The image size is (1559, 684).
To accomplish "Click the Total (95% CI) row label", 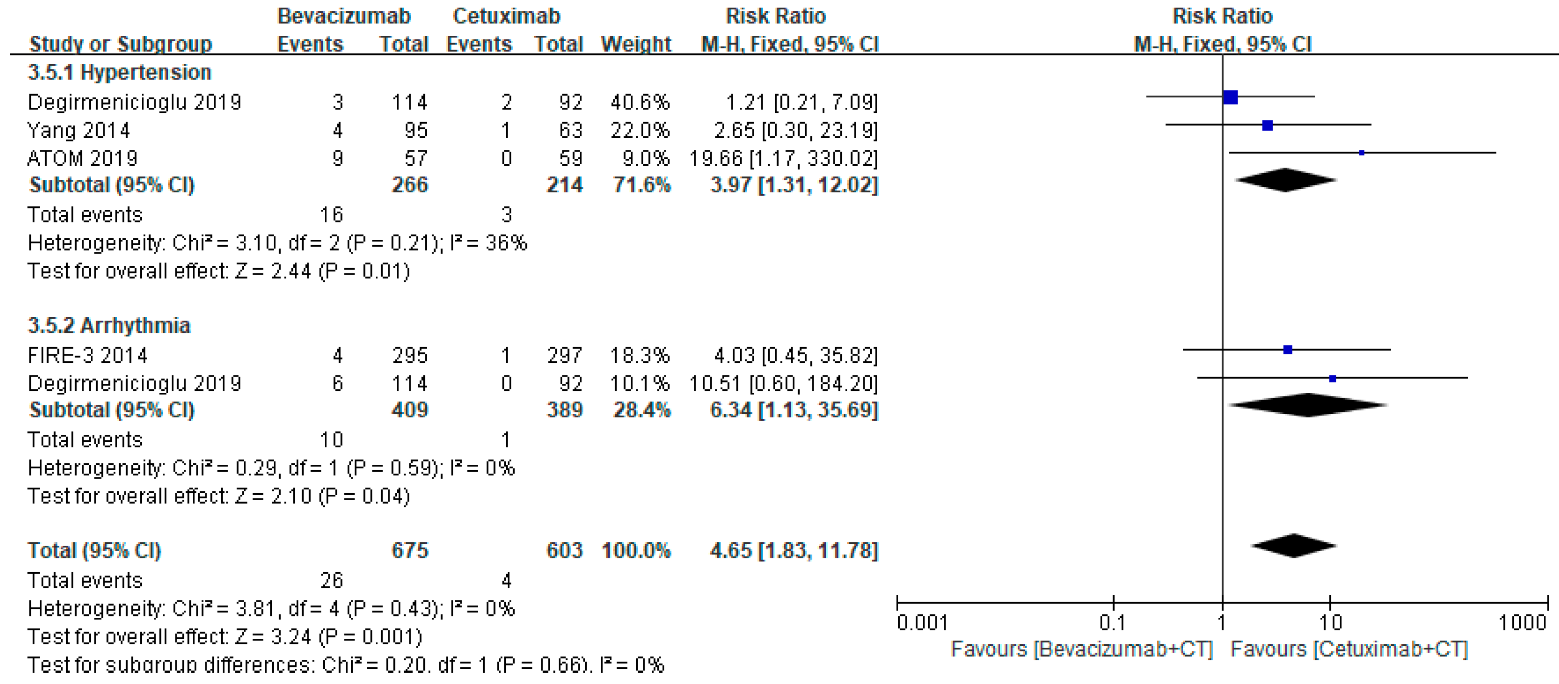I will point(94,550).
